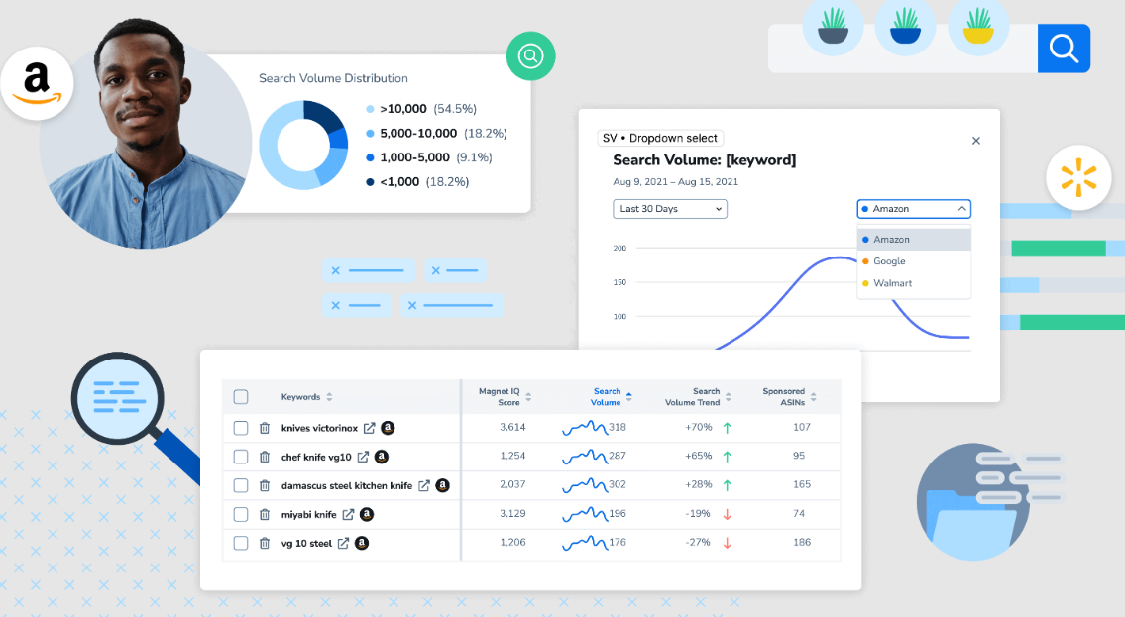The width and height of the screenshot is (1125, 617).
Task: Toggle the select-all keywords checkbox
Action: point(241,396)
